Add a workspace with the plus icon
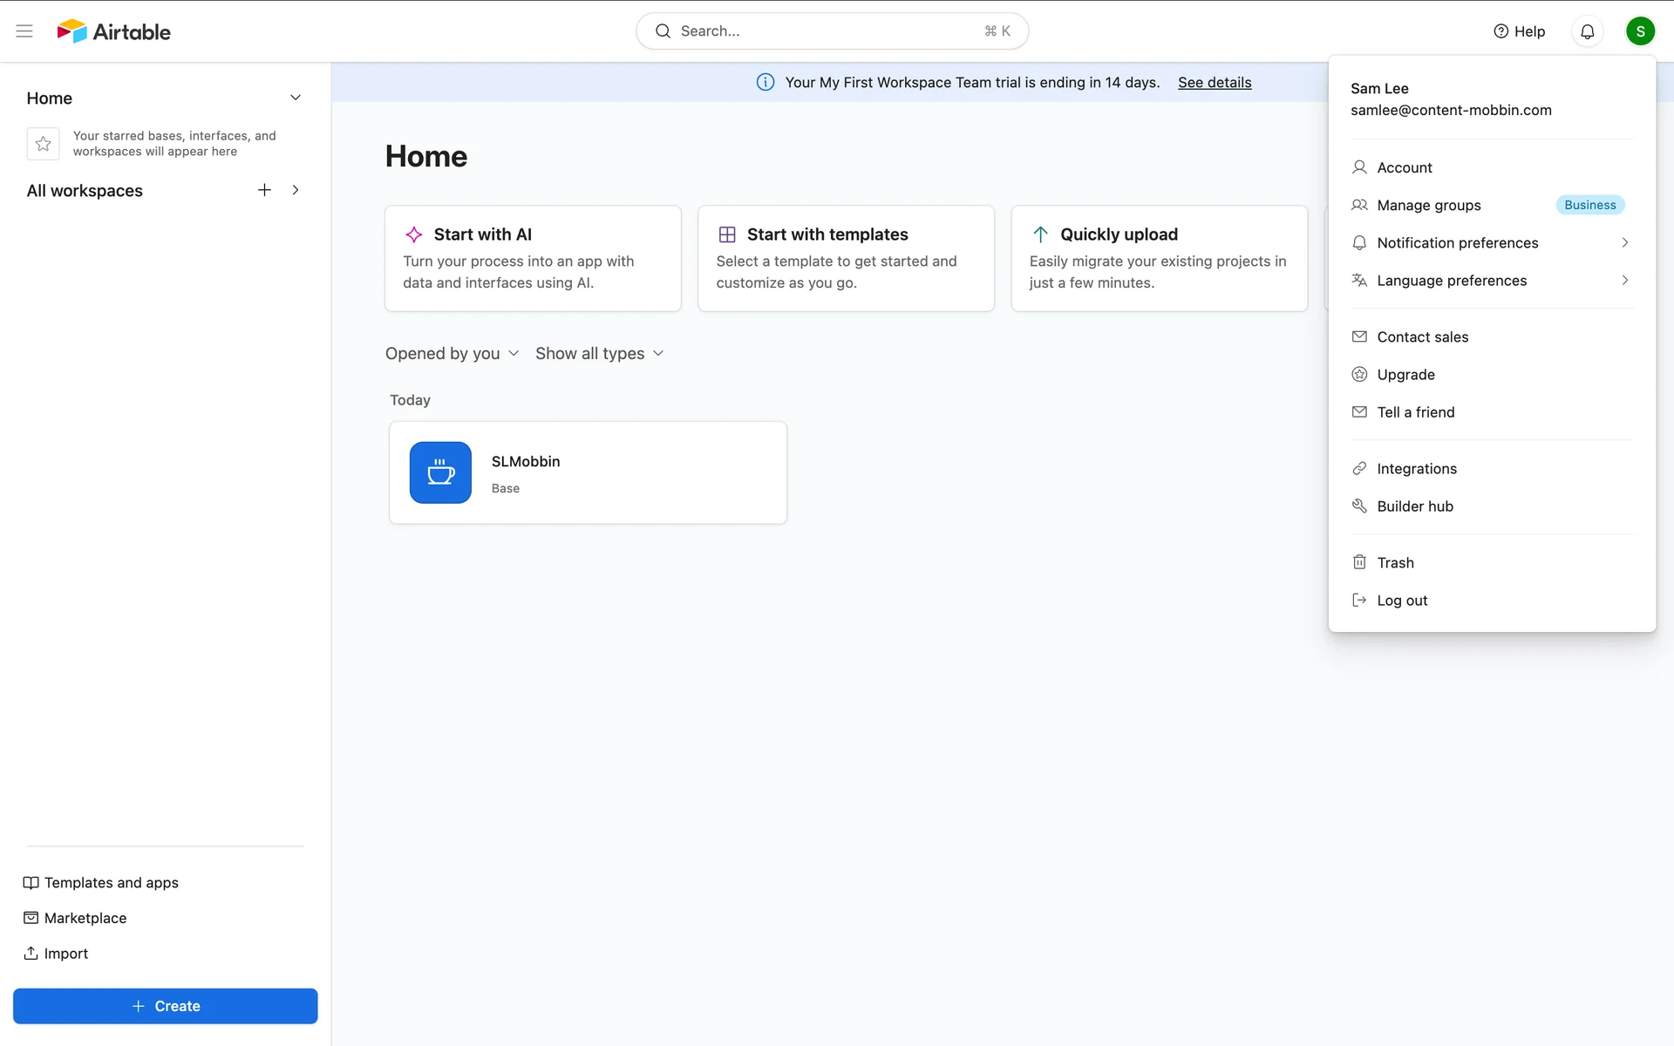1674x1046 pixels. click(264, 190)
